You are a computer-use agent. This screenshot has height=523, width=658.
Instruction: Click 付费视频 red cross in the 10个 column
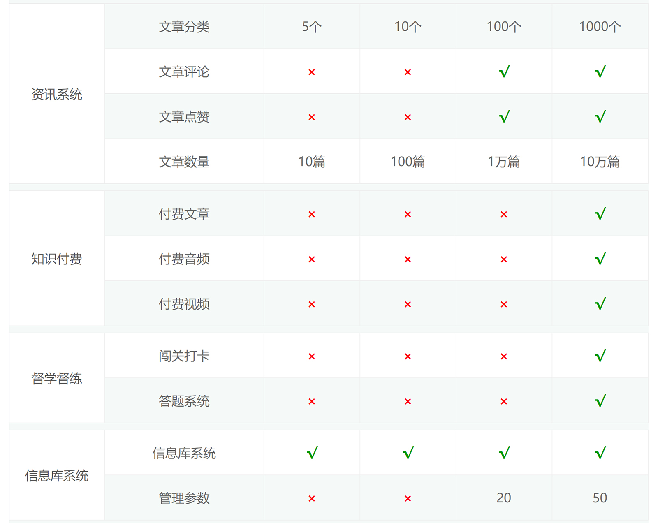coord(408,305)
